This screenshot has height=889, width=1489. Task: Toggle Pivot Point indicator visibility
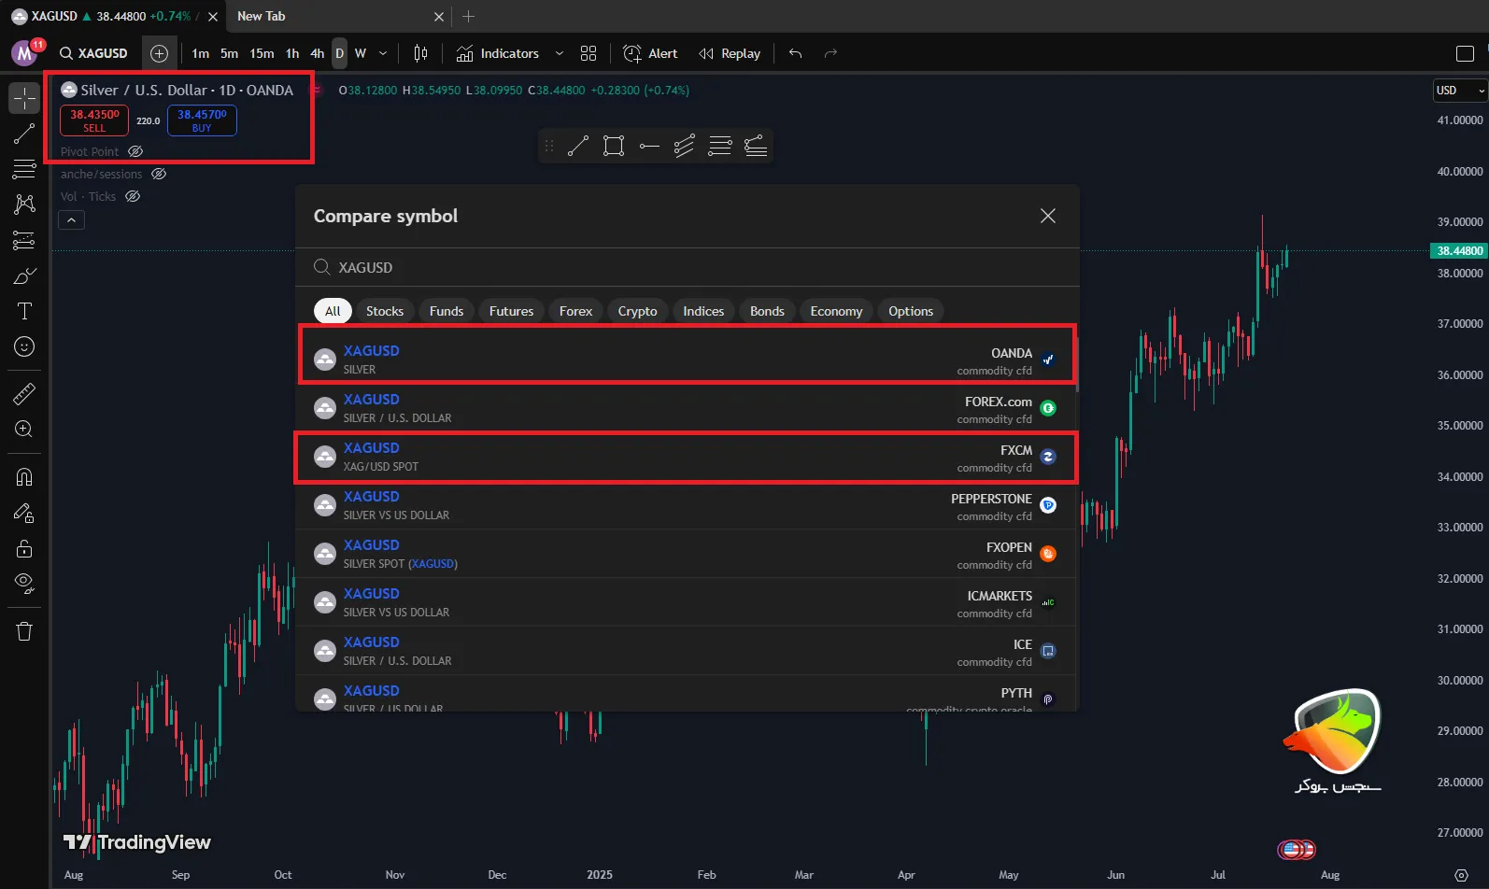(135, 151)
